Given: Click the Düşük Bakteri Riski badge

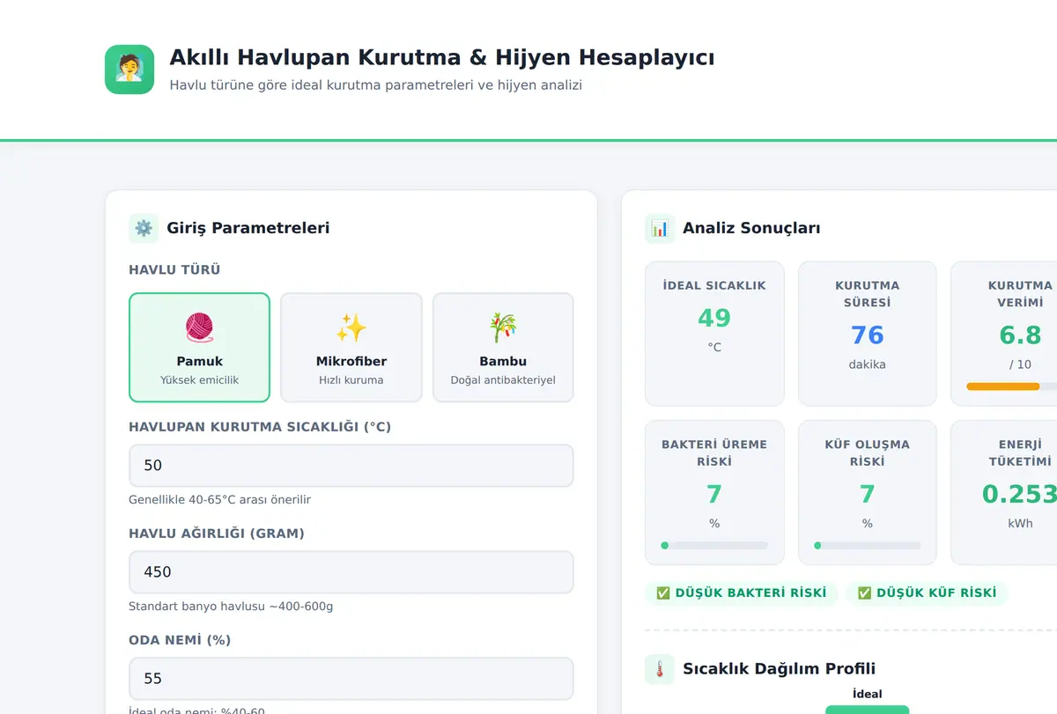Looking at the screenshot, I should [x=742, y=593].
